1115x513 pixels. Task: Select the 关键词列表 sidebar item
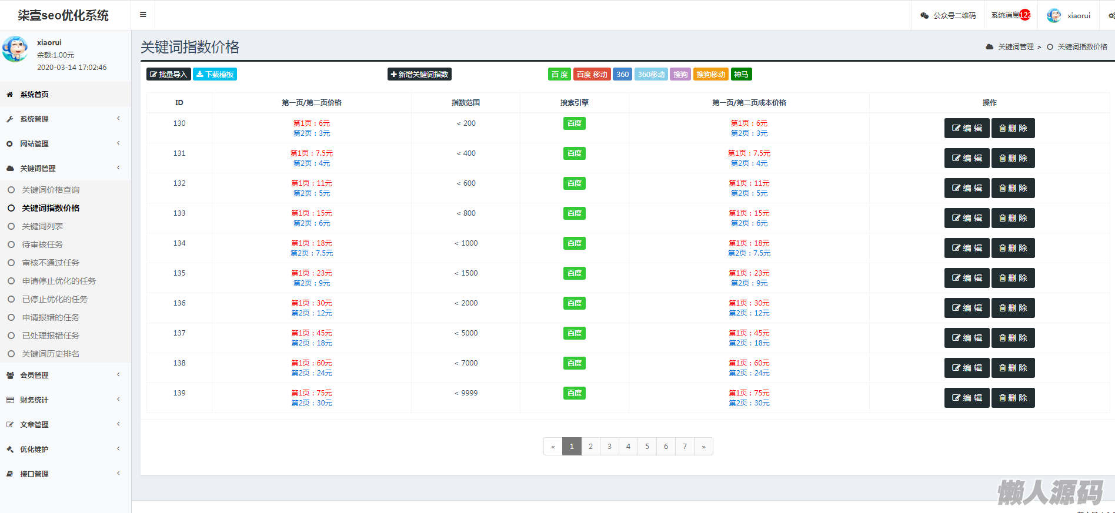pos(42,226)
